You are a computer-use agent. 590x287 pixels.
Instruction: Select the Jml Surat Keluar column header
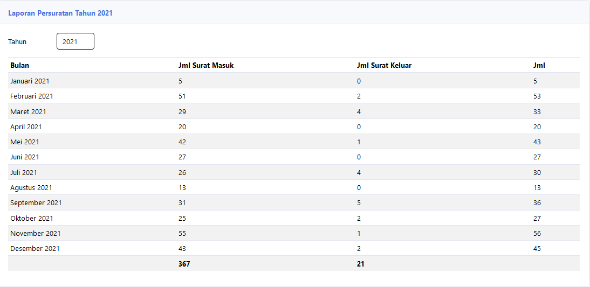click(x=384, y=65)
